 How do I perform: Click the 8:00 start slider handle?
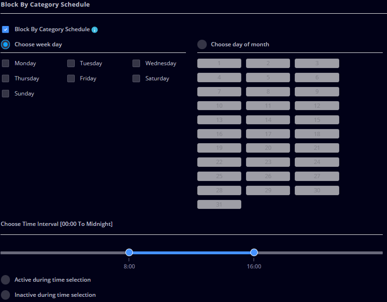[x=129, y=252]
